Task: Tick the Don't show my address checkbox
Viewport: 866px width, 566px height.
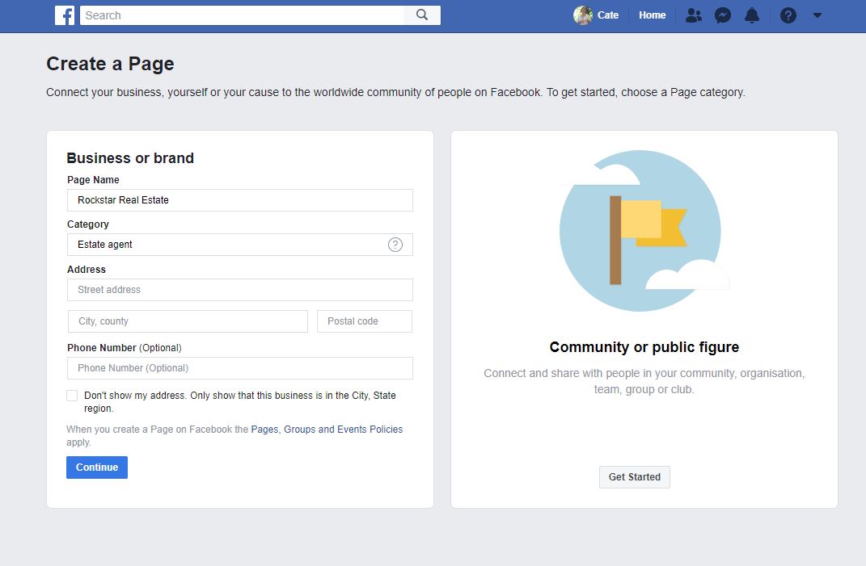Action: (x=72, y=396)
